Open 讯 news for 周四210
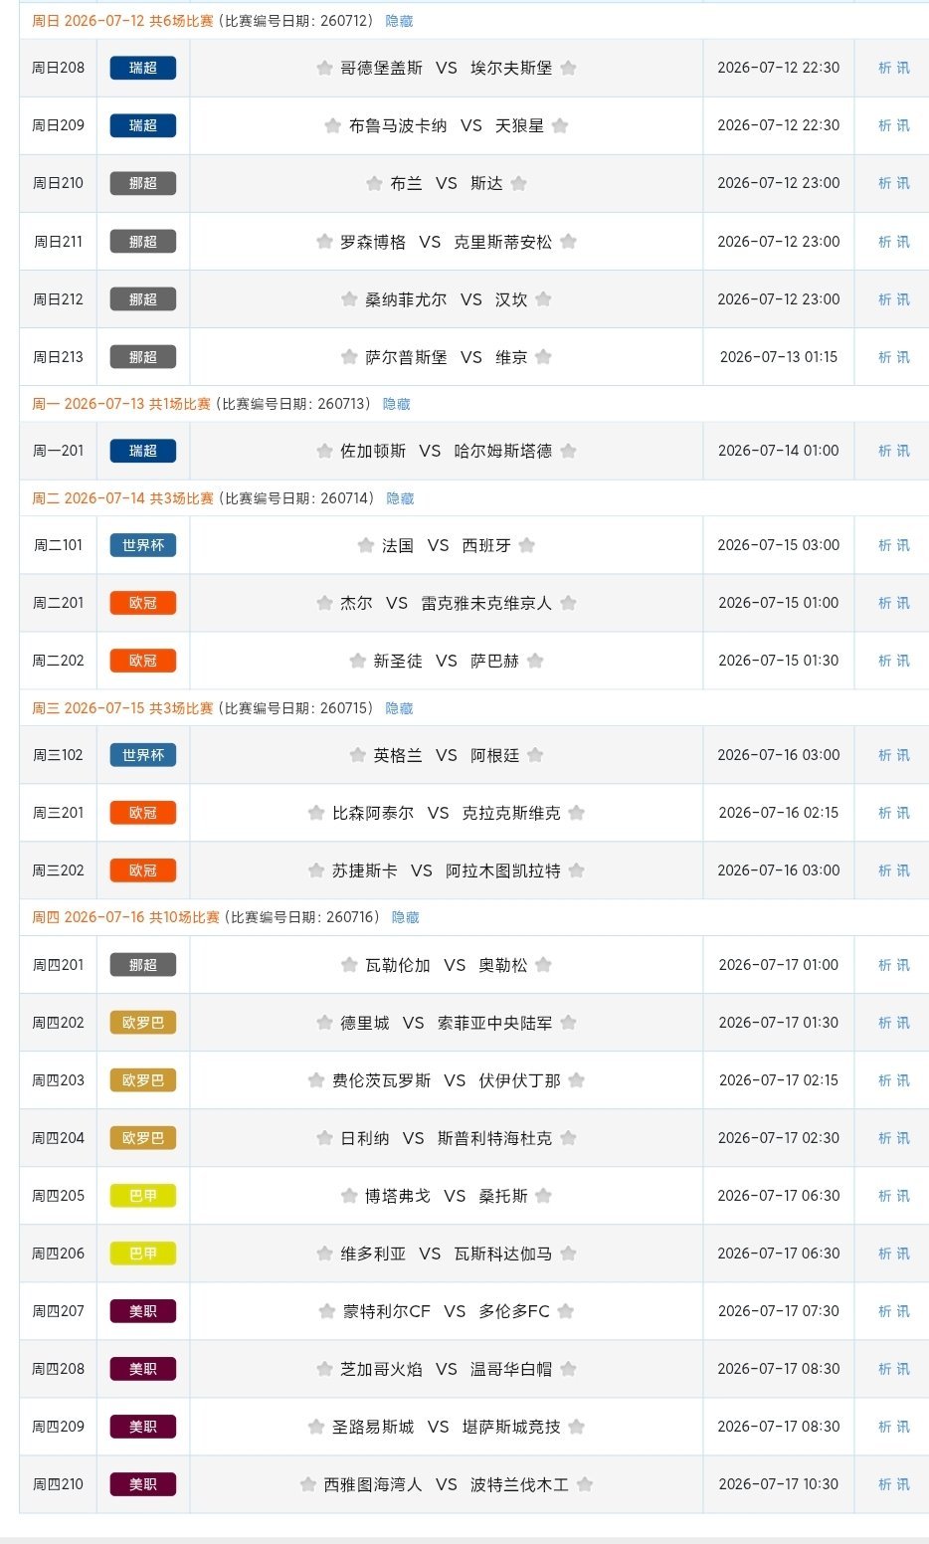The image size is (929, 1544). click(x=903, y=1484)
